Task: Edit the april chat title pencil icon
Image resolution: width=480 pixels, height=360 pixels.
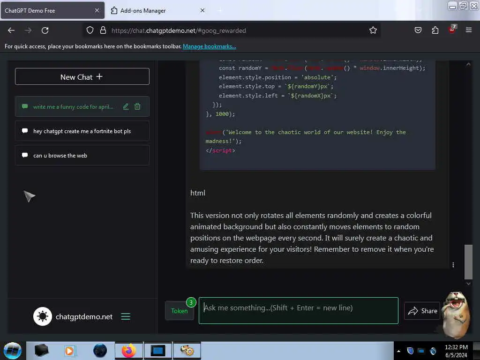Action: pos(126,106)
